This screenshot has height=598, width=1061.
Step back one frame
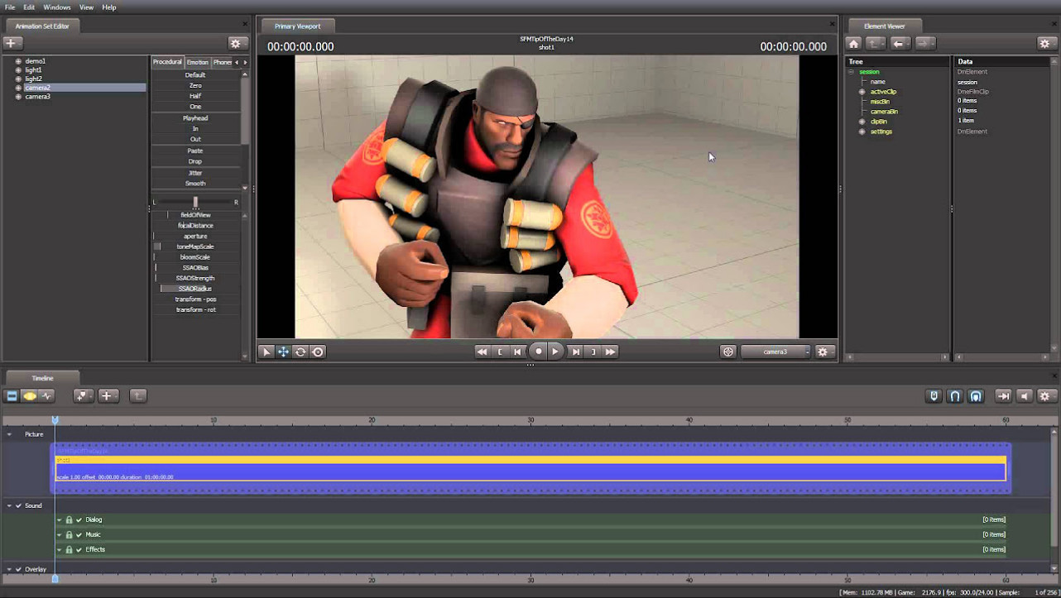518,352
